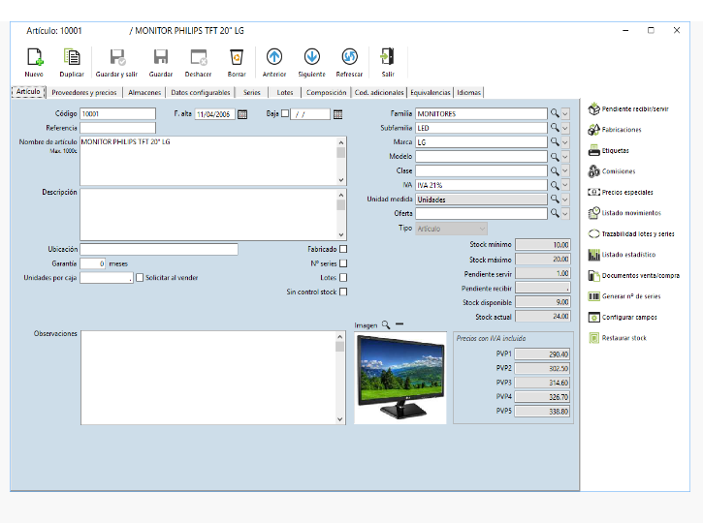Open Pendiente recibir/servir
The image size is (703, 523).
point(628,108)
